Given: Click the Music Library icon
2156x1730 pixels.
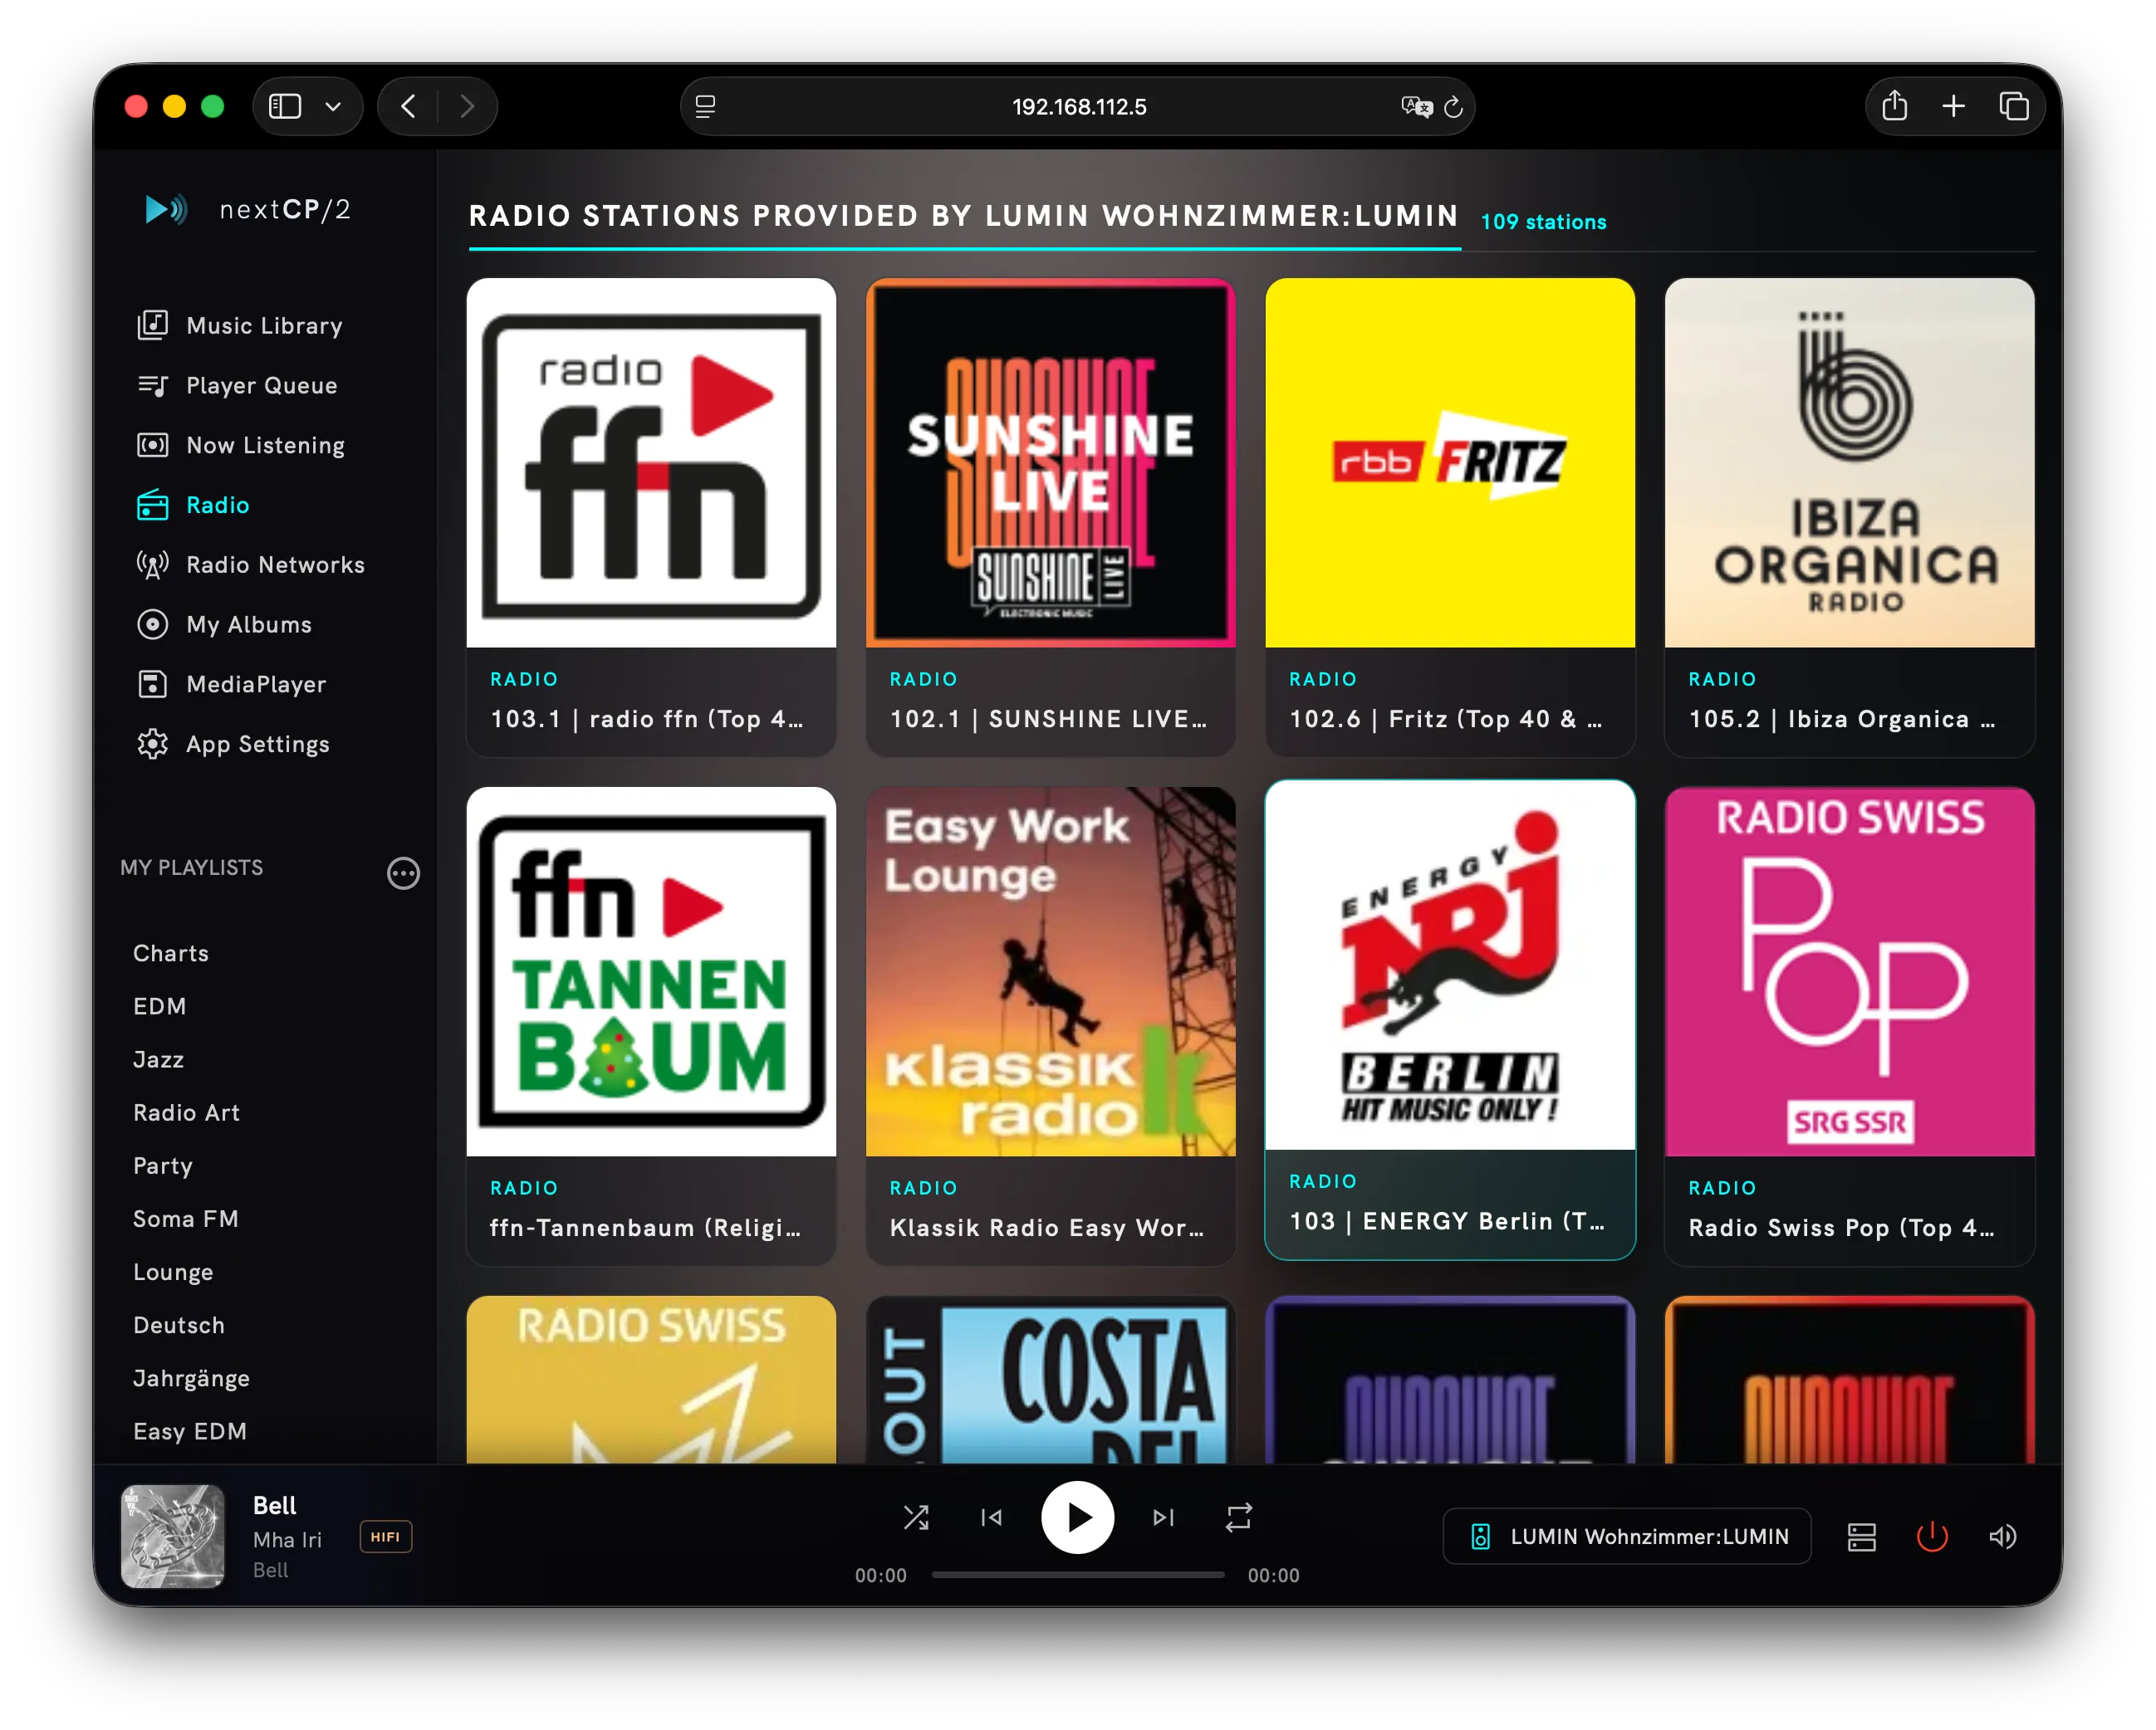Looking at the screenshot, I should pyautogui.click(x=152, y=325).
